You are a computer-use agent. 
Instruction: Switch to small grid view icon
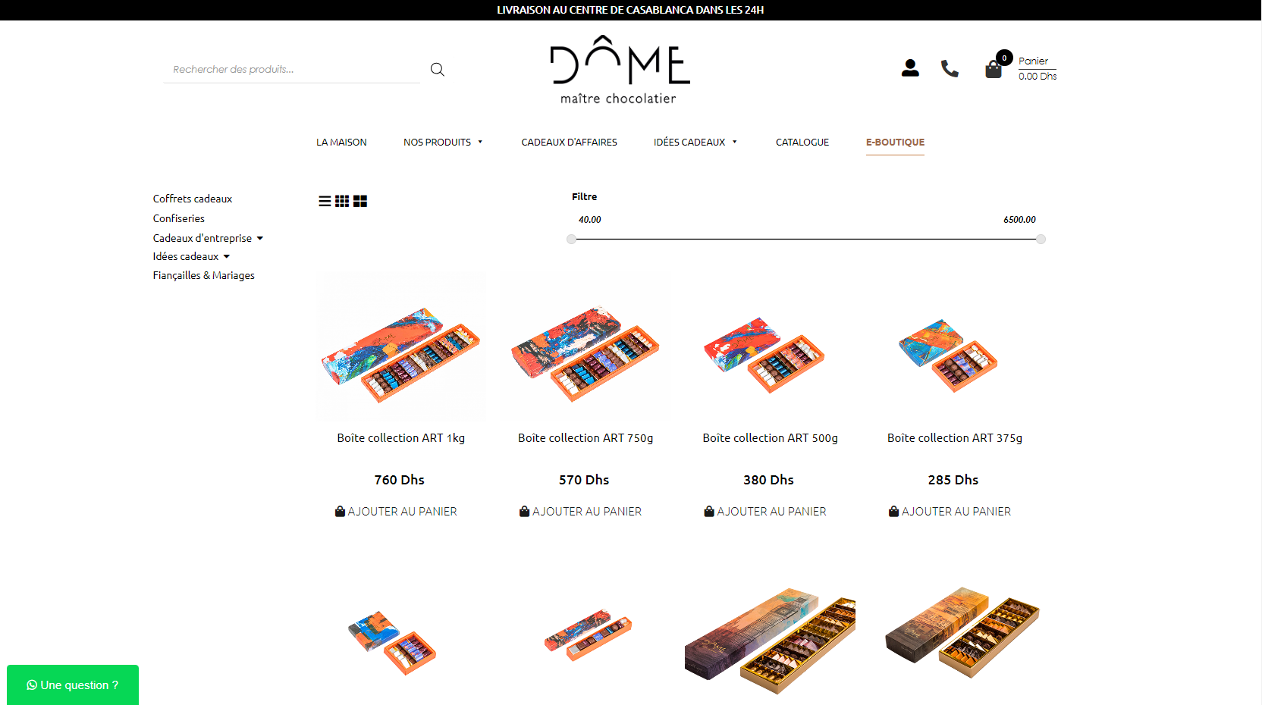342,201
